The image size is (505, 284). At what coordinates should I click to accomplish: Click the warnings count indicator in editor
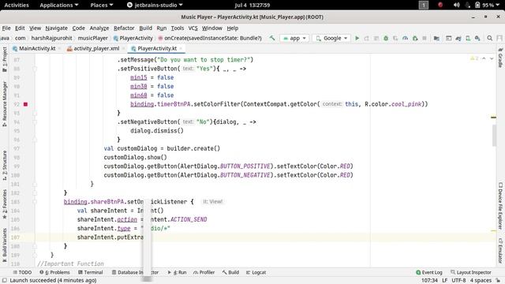pos(475,58)
